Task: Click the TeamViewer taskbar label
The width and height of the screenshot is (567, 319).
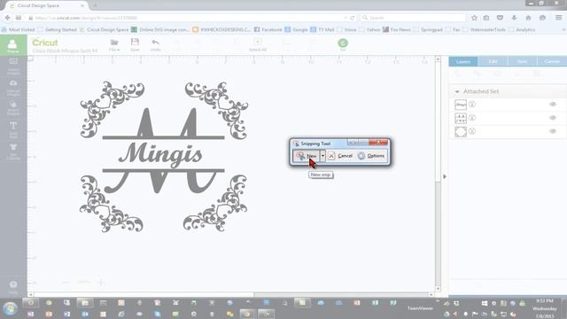Action: [x=420, y=308]
